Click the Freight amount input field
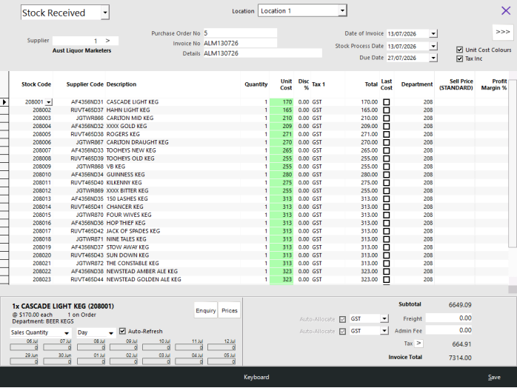Screen dimensions: 517x388 [x=448, y=318]
